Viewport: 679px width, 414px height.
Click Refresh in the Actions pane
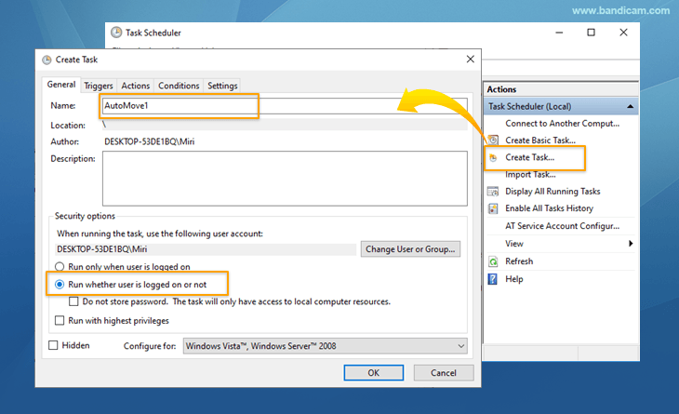coord(519,261)
